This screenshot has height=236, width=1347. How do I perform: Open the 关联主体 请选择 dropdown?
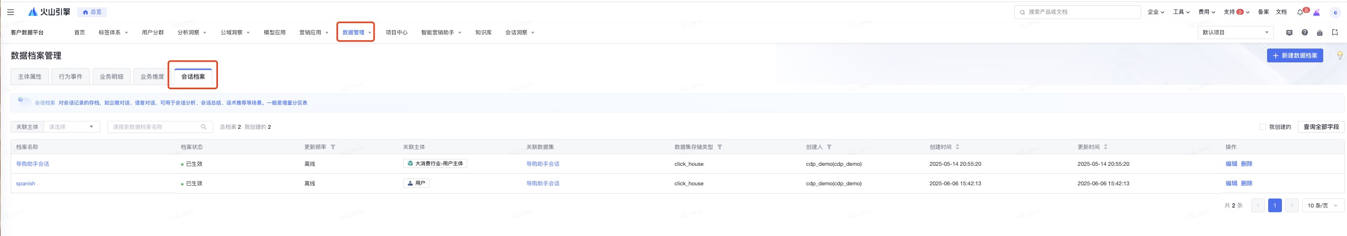tap(71, 127)
